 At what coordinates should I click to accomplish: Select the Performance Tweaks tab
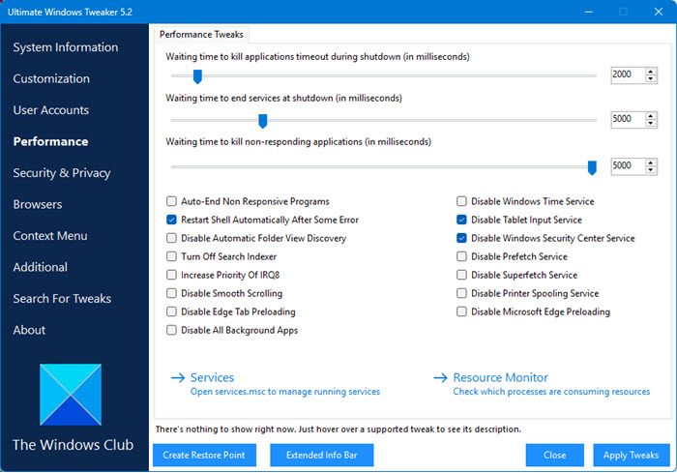pos(201,35)
